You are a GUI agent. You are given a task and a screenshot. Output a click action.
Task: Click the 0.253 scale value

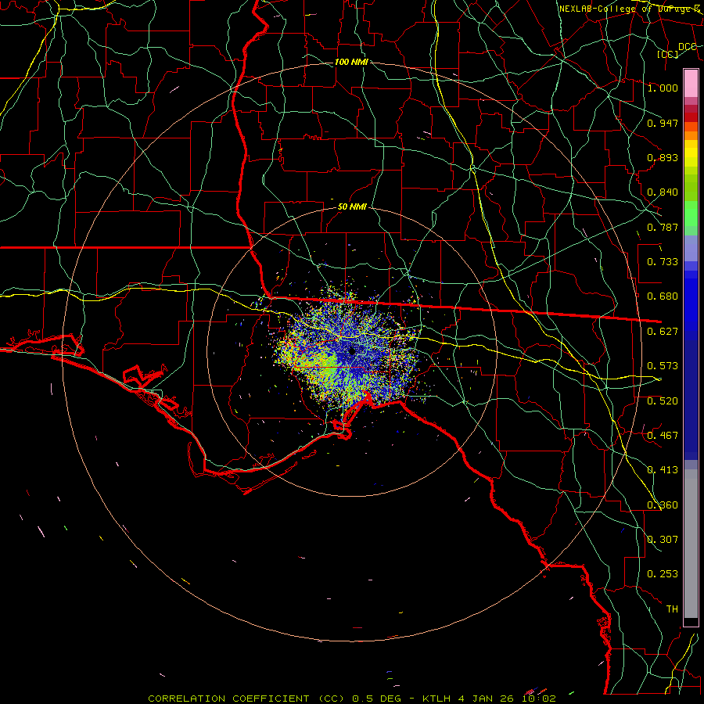pyautogui.click(x=663, y=574)
